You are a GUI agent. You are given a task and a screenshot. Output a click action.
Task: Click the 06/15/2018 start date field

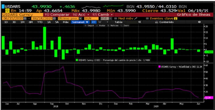tap(13, 18)
